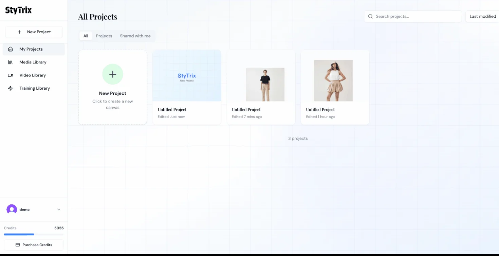The image size is (499, 256).
Task: Open project edited 1 hour ago
Action: [x=335, y=87]
